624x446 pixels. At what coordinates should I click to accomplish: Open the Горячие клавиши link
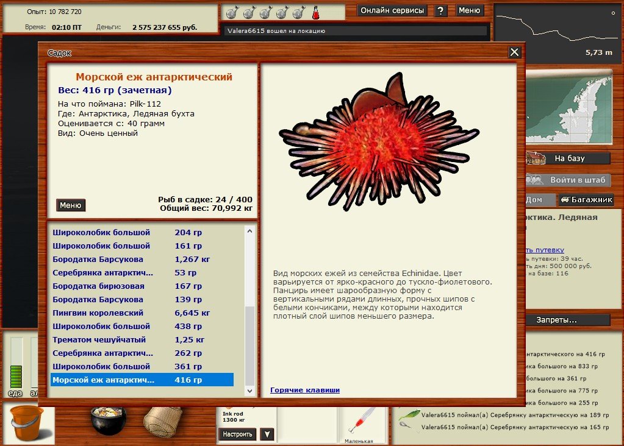coord(304,390)
